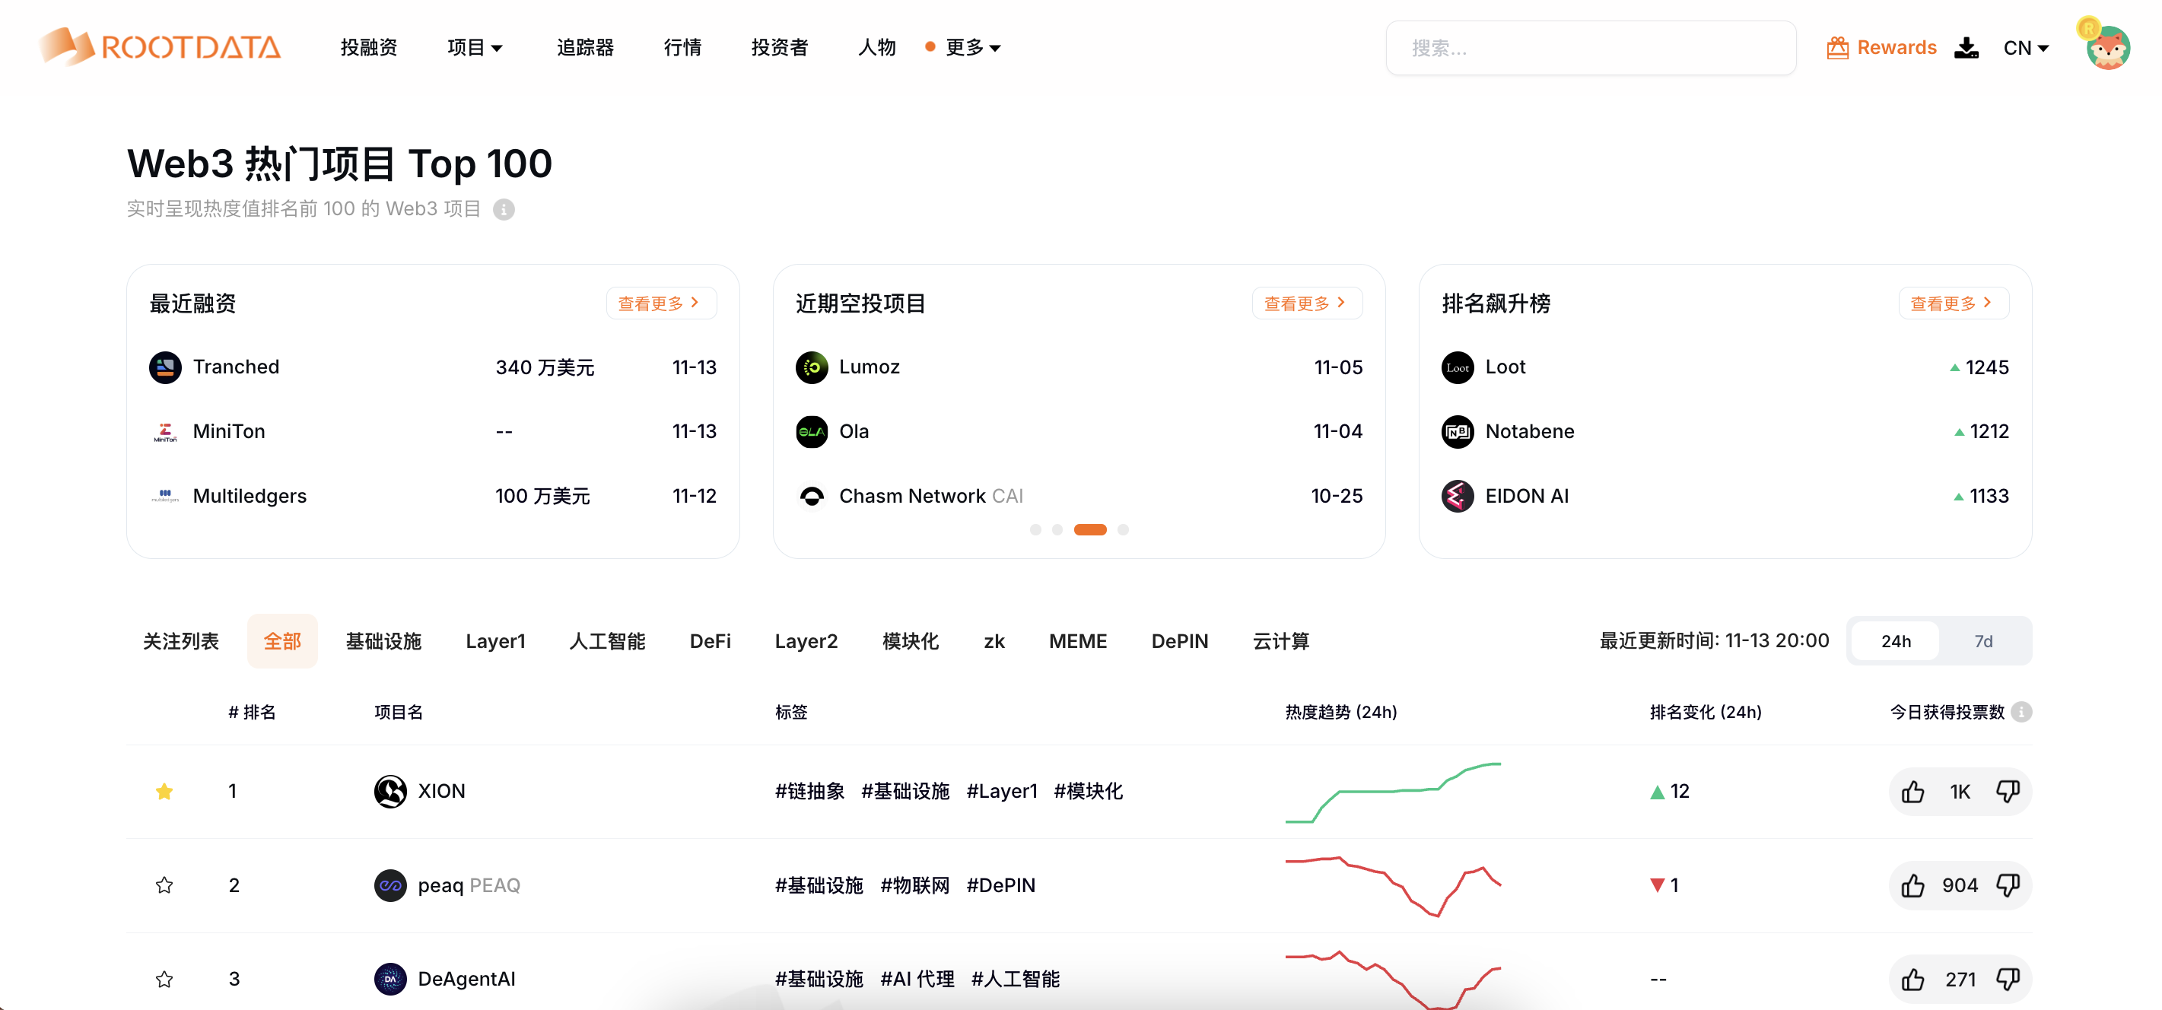Favorite DeAgentAI via star toggle
Screen dimensions: 2162x1010
click(164, 979)
